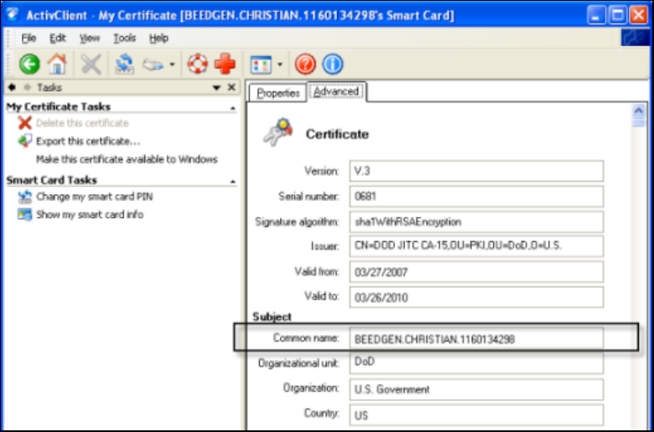Open the Tools menu

pyautogui.click(x=125, y=39)
